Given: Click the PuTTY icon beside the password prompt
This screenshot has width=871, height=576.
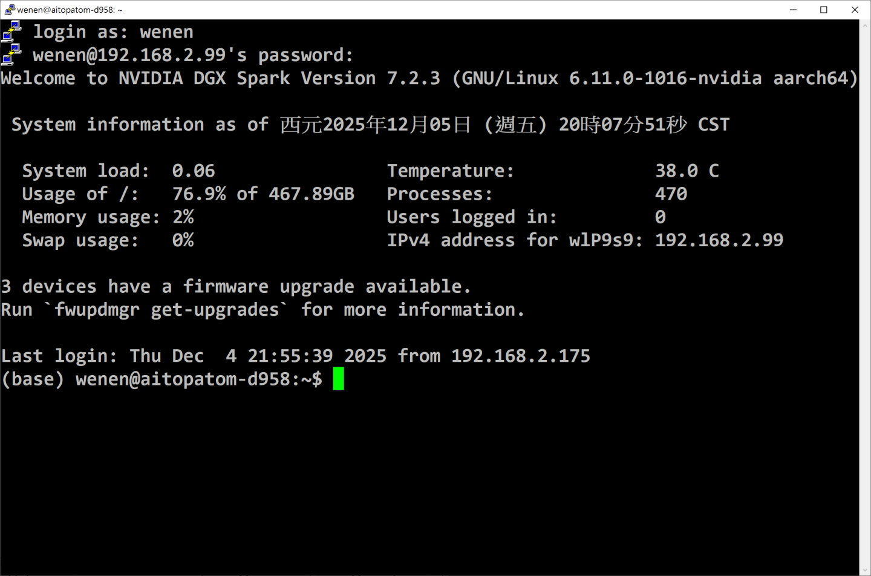Looking at the screenshot, I should [x=11, y=54].
